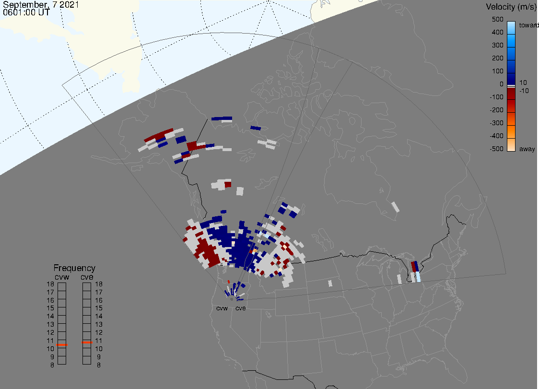The width and height of the screenshot is (539, 389).
Task: Click the 'away' label on color bar
Action: point(527,149)
